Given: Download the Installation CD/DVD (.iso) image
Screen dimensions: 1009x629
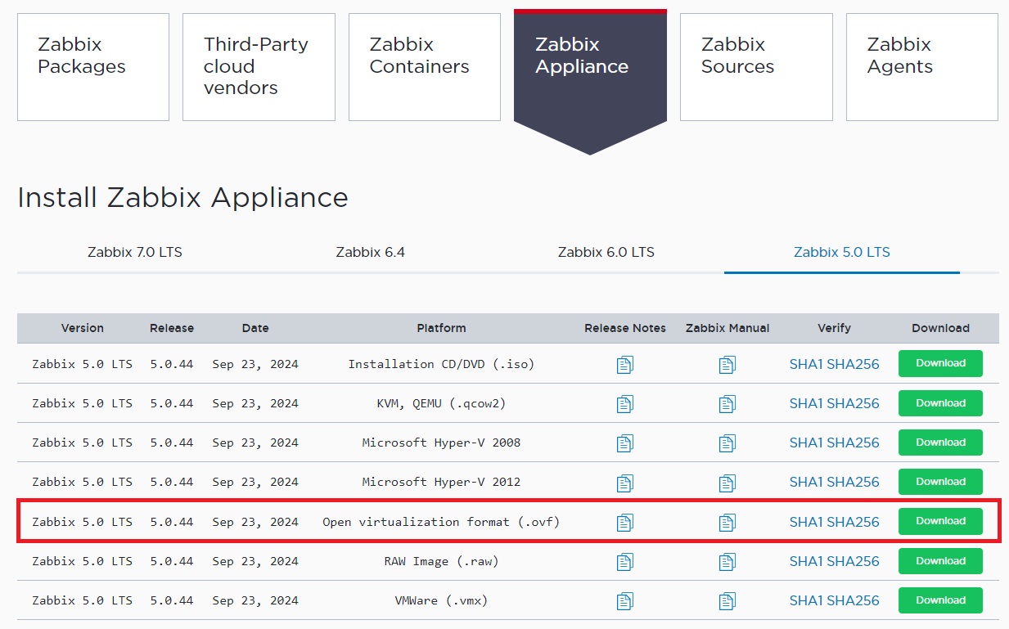Looking at the screenshot, I should tap(940, 364).
